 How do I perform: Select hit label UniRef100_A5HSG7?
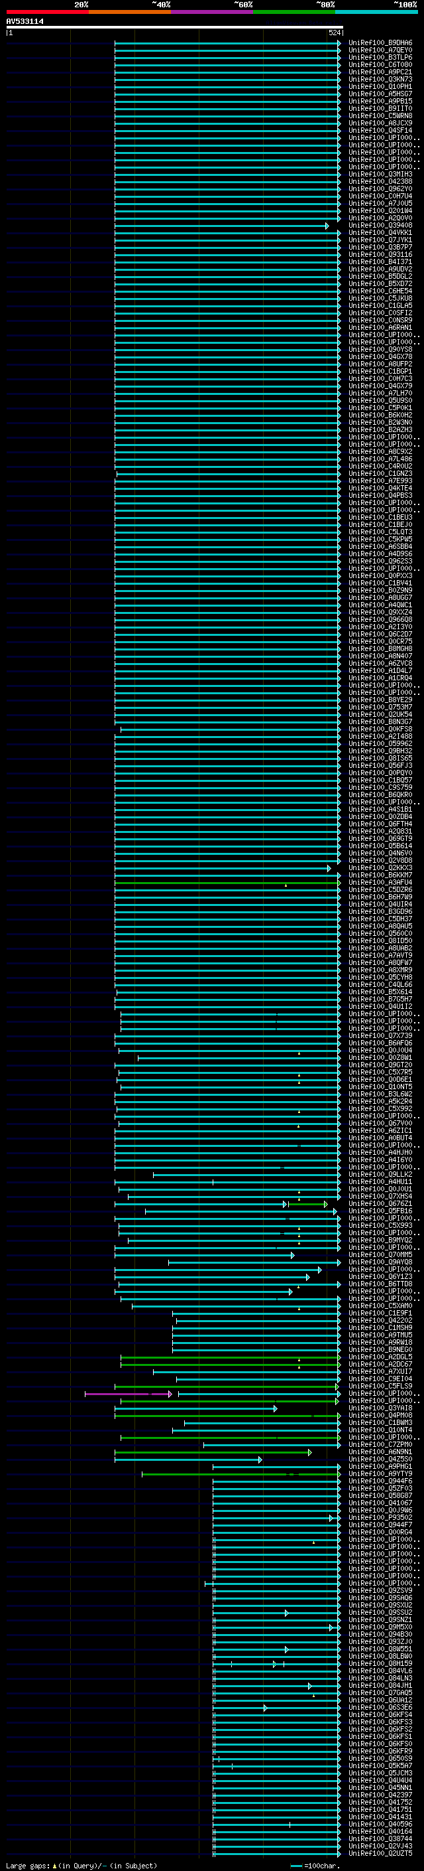pyautogui.click(x=380, y=94)
